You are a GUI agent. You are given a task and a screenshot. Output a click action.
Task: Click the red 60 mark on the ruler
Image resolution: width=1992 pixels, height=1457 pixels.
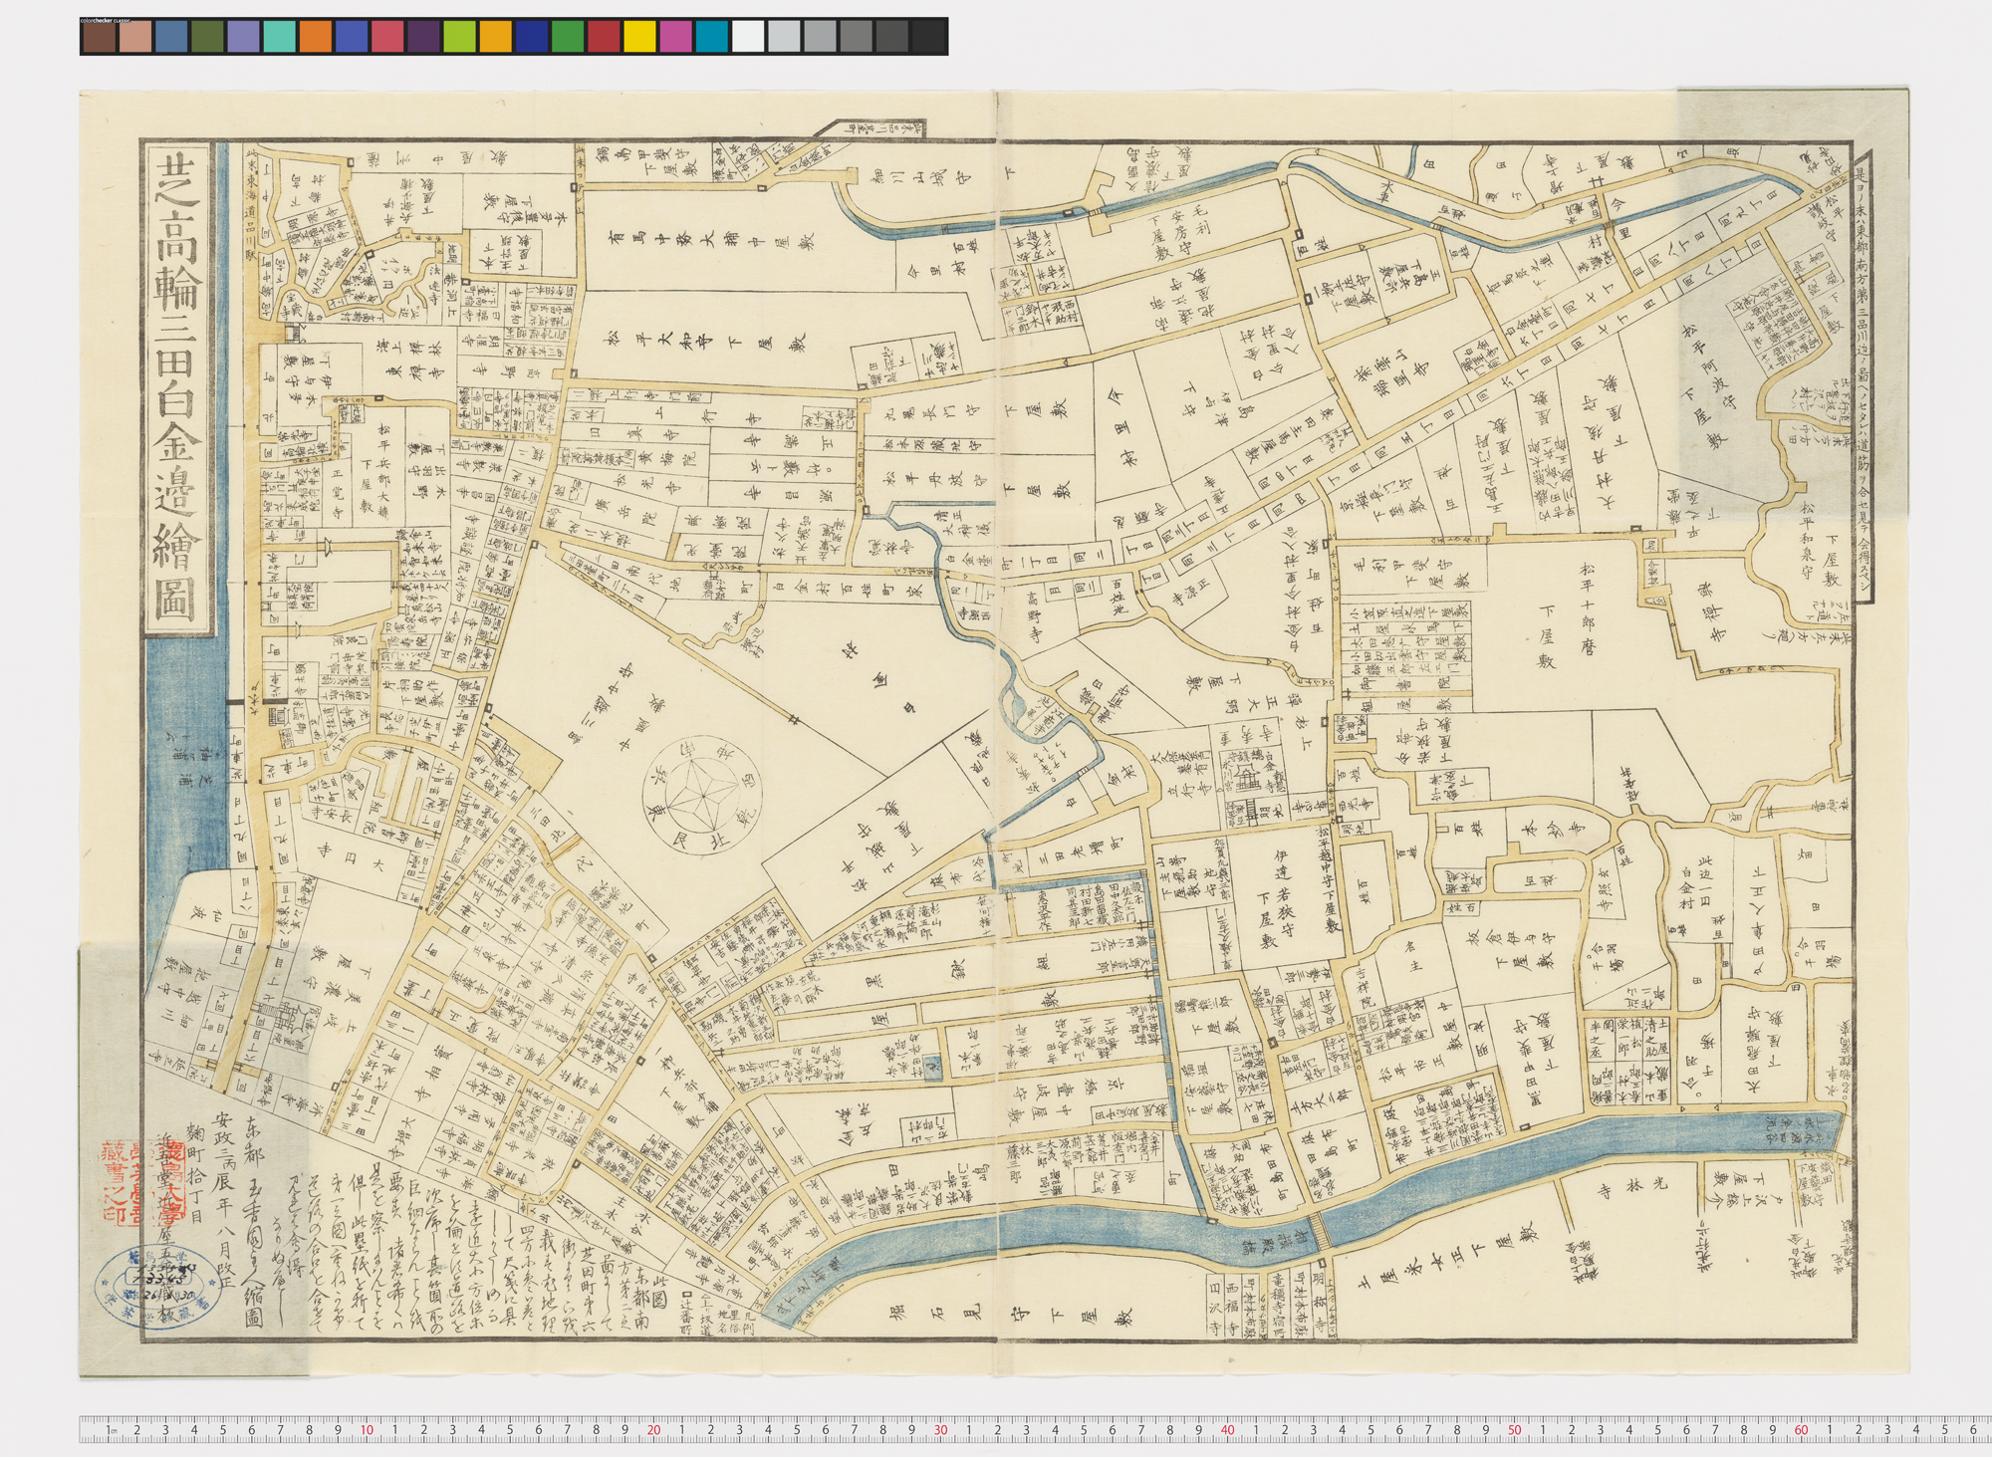coord(1801,1430)
